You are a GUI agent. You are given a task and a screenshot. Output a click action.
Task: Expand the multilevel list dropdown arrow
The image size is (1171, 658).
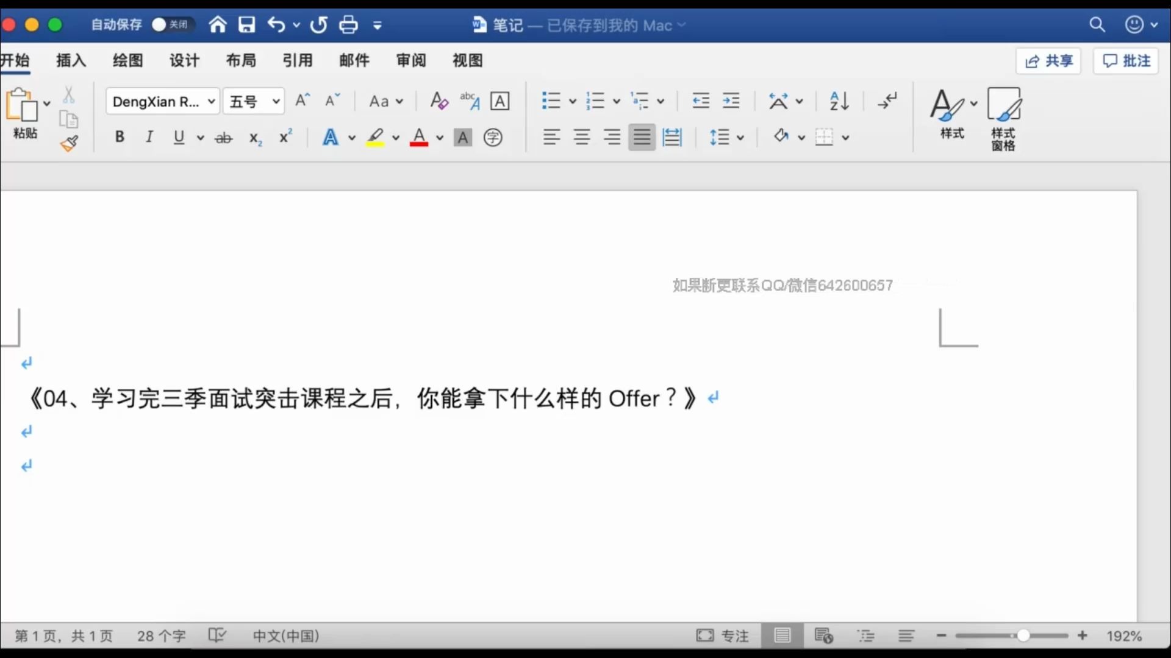click(661, 101)
